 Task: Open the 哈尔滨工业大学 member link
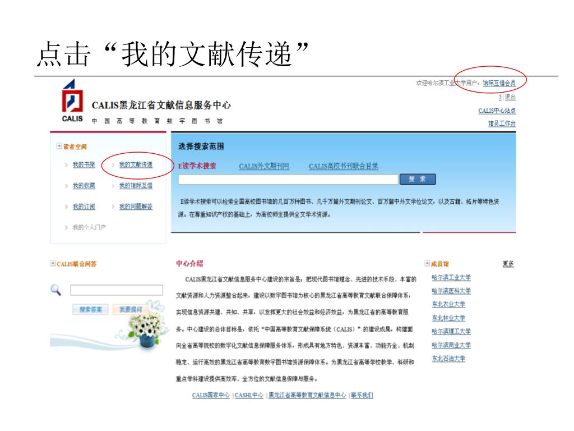[x=451, y=277]
